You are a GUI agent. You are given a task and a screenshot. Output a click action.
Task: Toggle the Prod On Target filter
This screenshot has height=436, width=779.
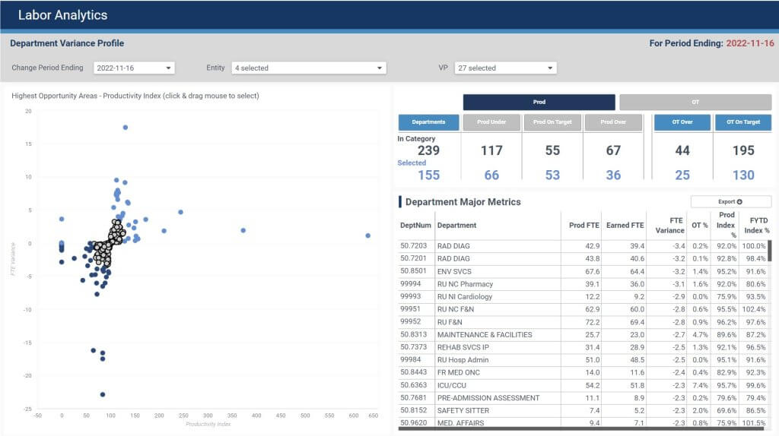552,122
